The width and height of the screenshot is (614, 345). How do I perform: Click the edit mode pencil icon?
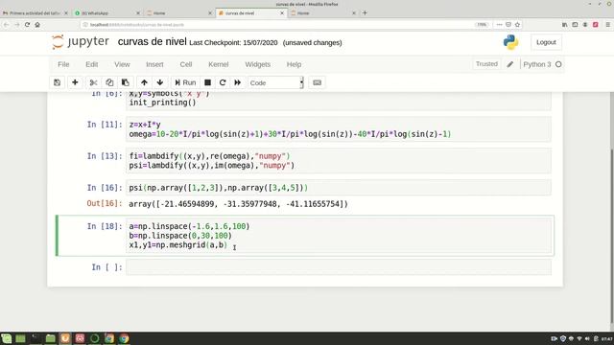coord(509,64)
